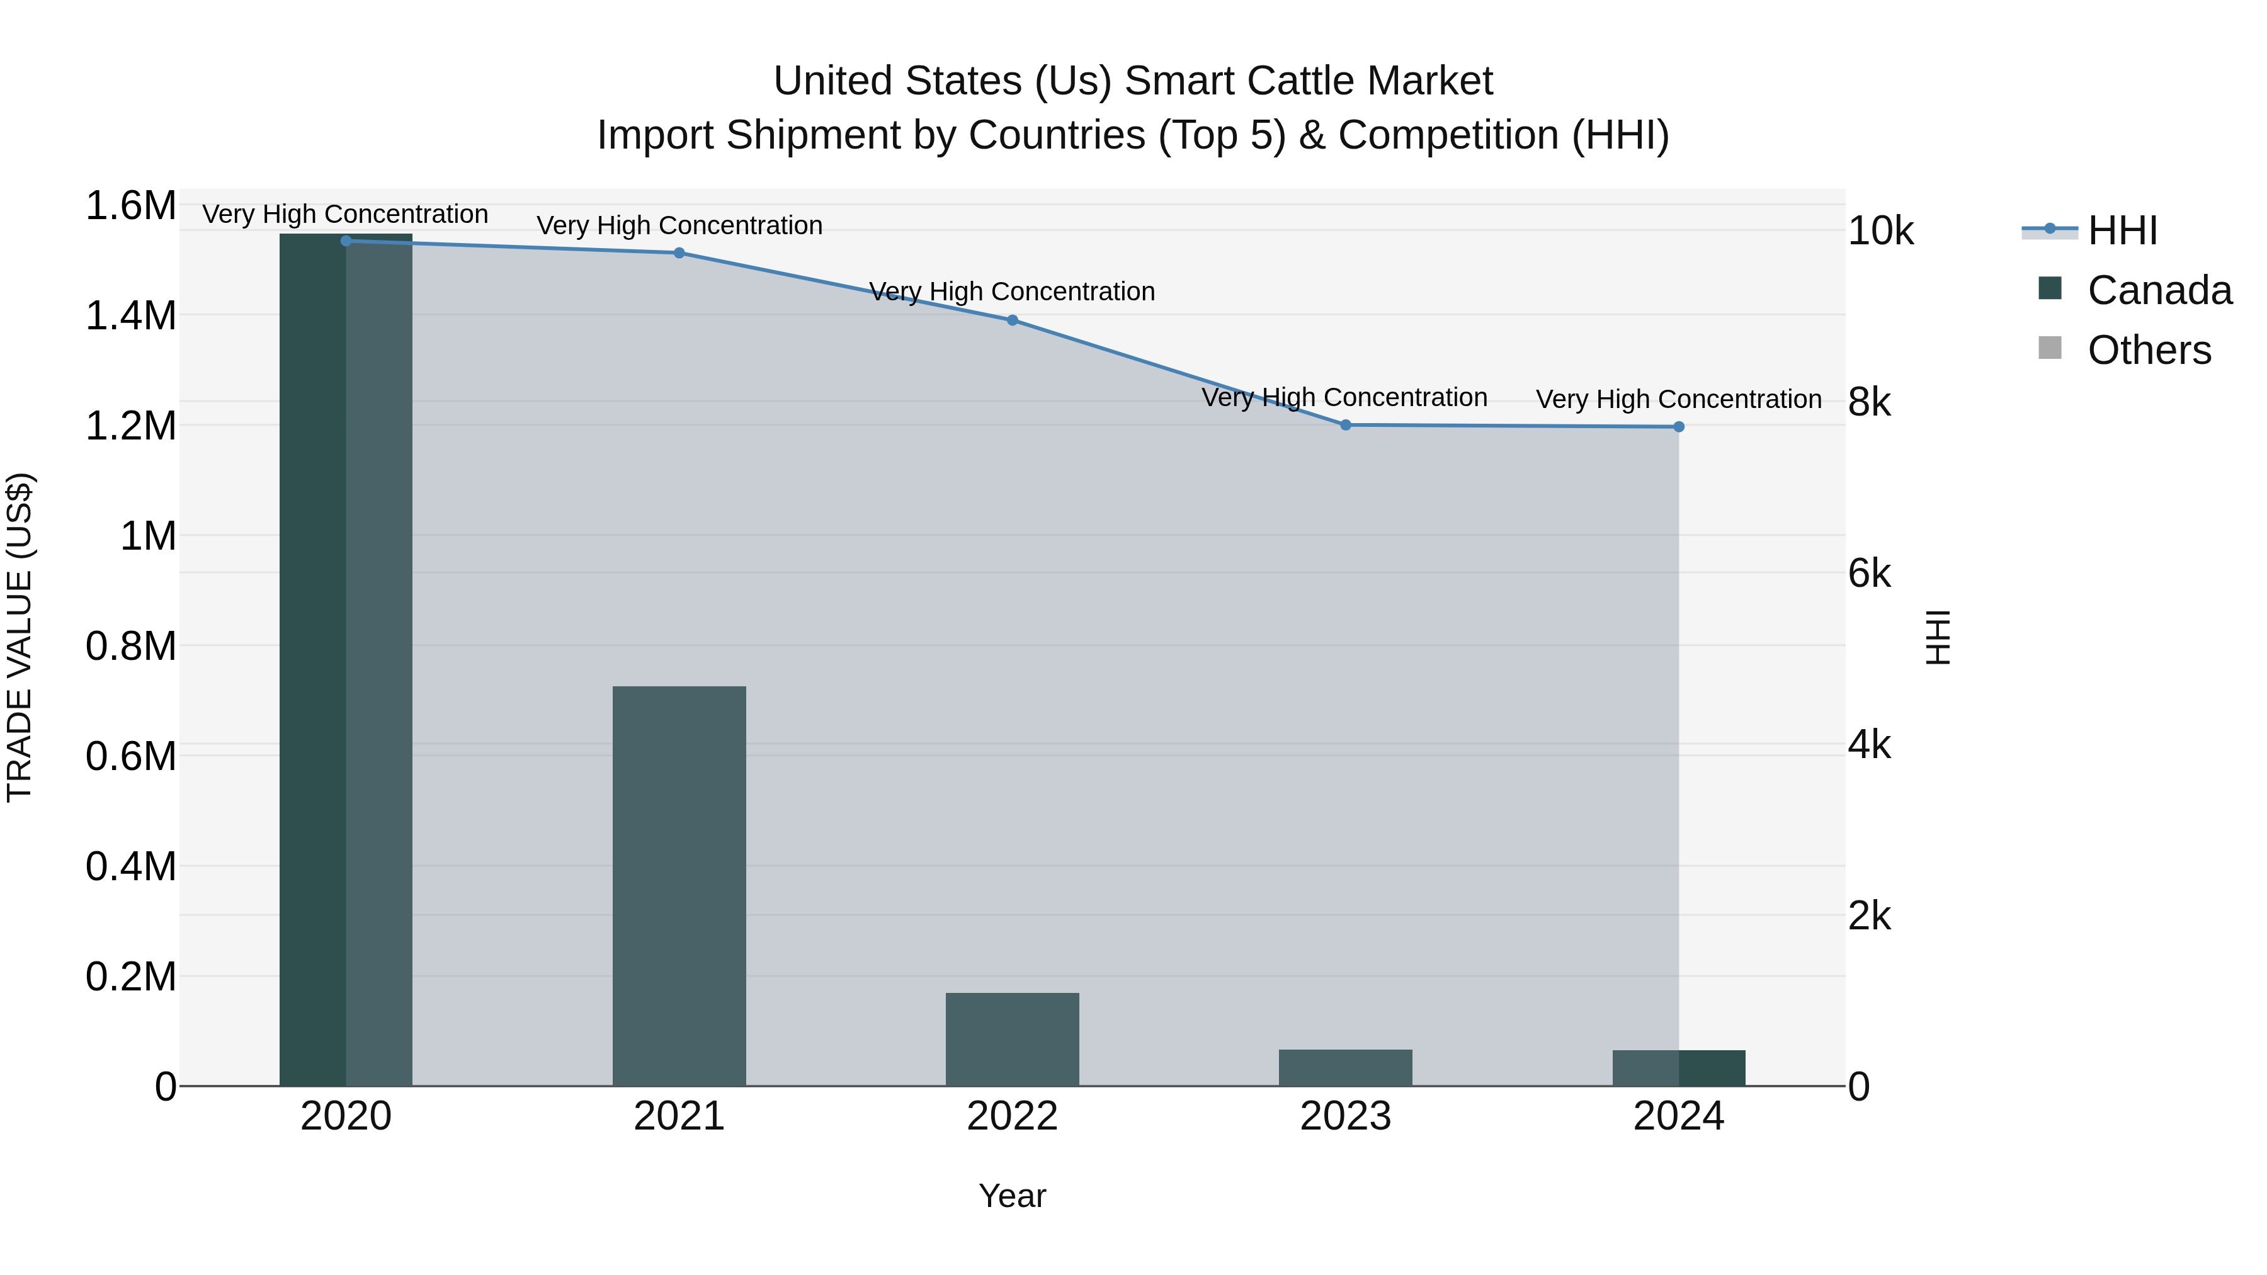Click the 10k right axis tick
This screenshot has width=2267, height=1275.
pos(1882,232)
